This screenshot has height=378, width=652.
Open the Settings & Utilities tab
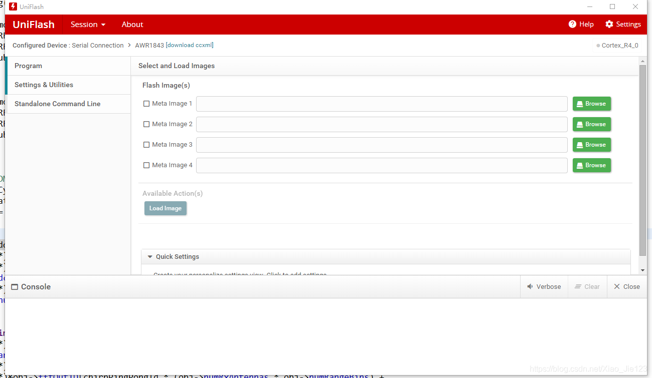tap(69, 85)
